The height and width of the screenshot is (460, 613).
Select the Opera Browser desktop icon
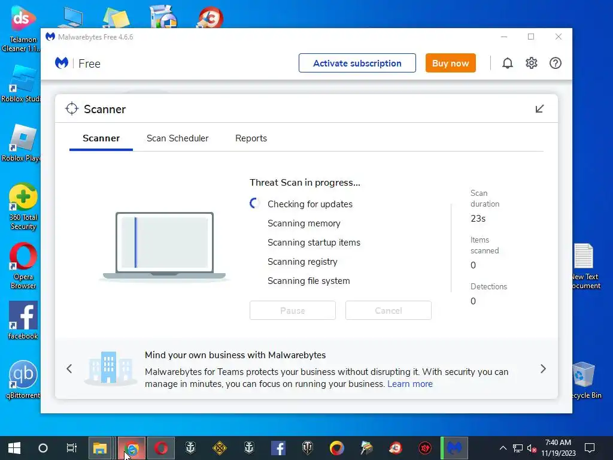coord(23,266)
